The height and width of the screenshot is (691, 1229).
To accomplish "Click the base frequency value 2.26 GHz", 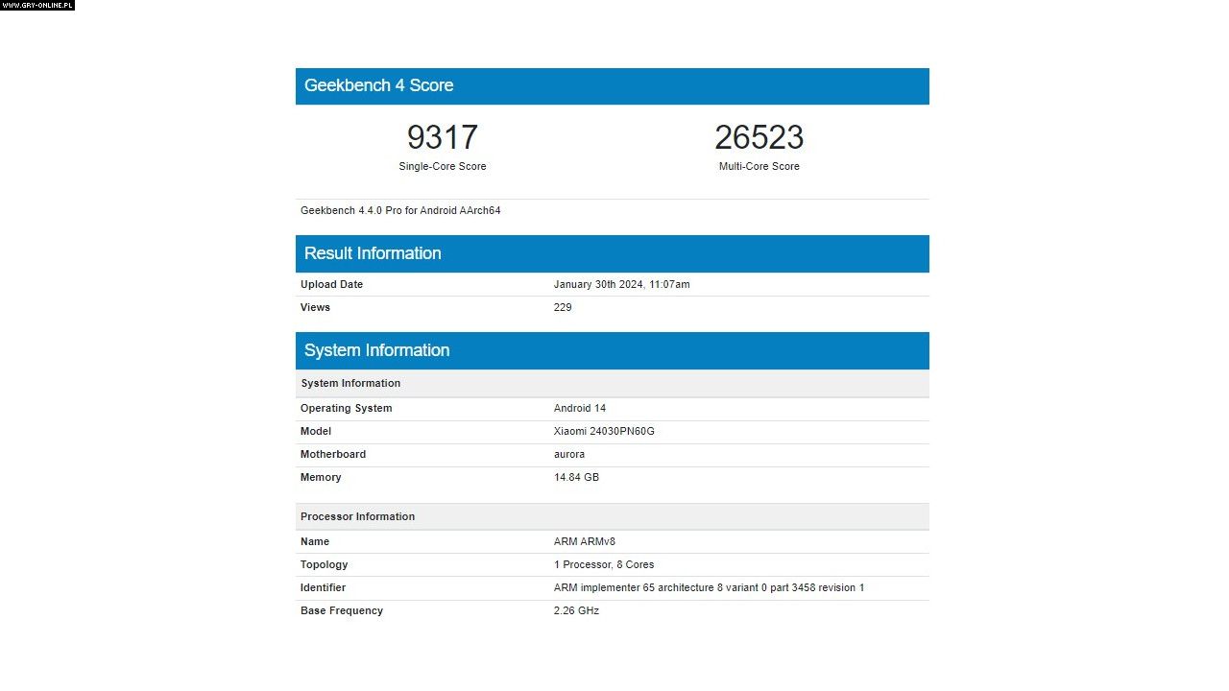I will (576, 611).
